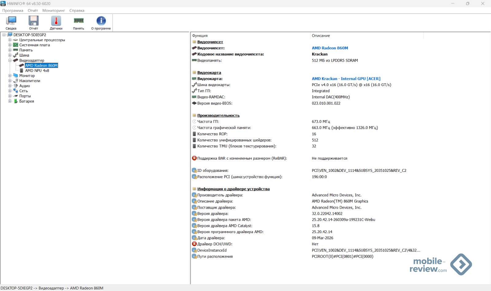Click the icon beside Количество ROP
The image size is (491, 291).
(x=194, y=134)
